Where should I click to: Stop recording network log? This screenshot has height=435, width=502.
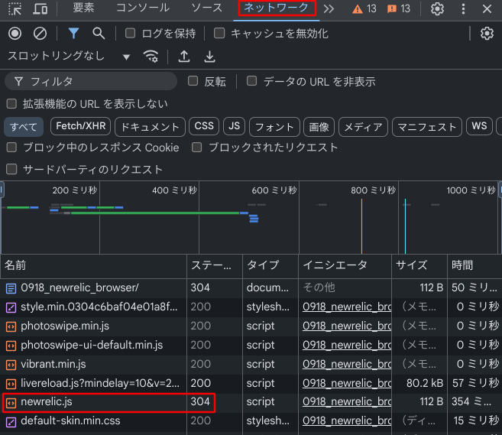tap(15, 34)
